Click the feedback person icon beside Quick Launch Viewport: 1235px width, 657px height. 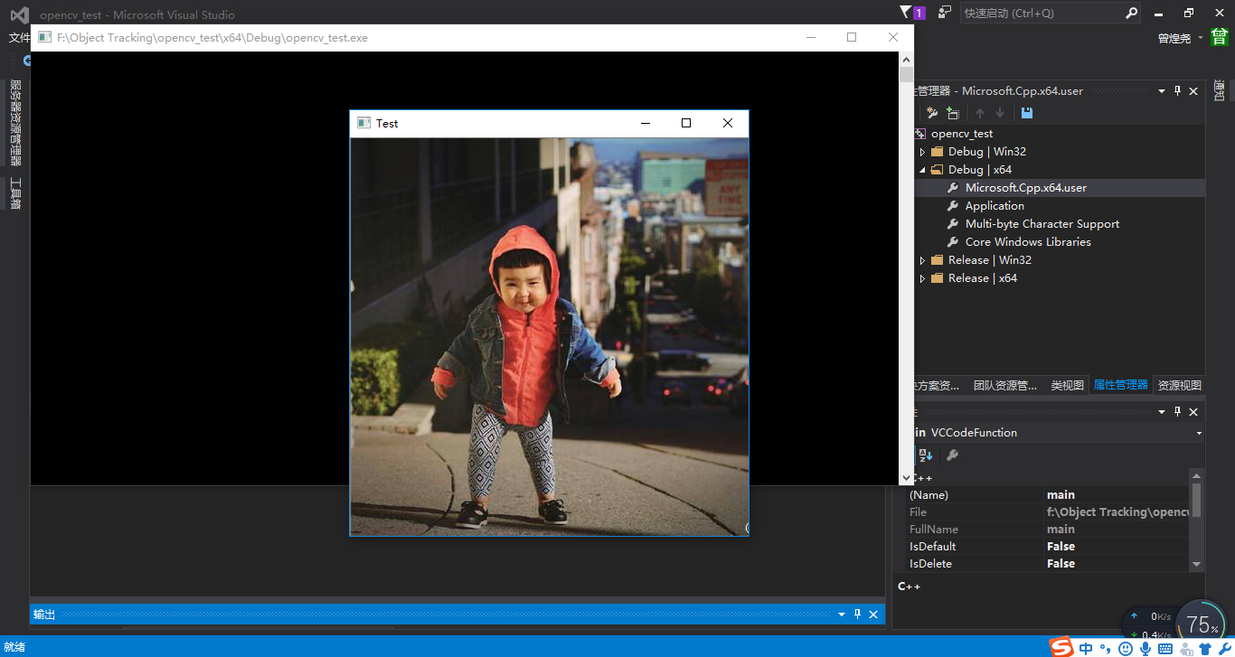945,13
